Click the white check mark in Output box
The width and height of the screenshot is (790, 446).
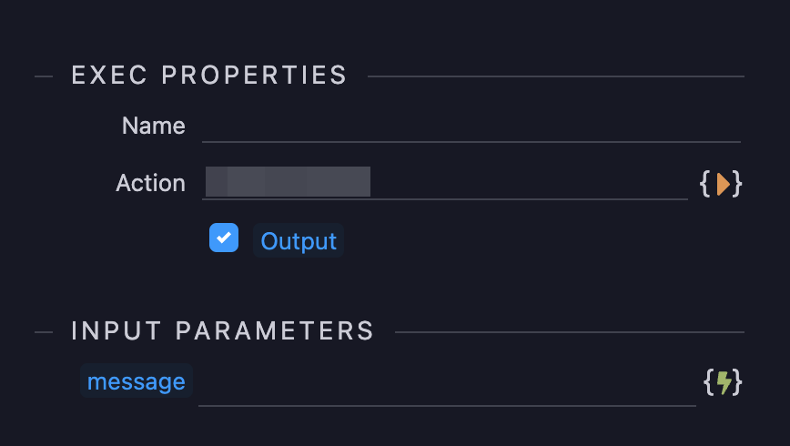(224, 238)
